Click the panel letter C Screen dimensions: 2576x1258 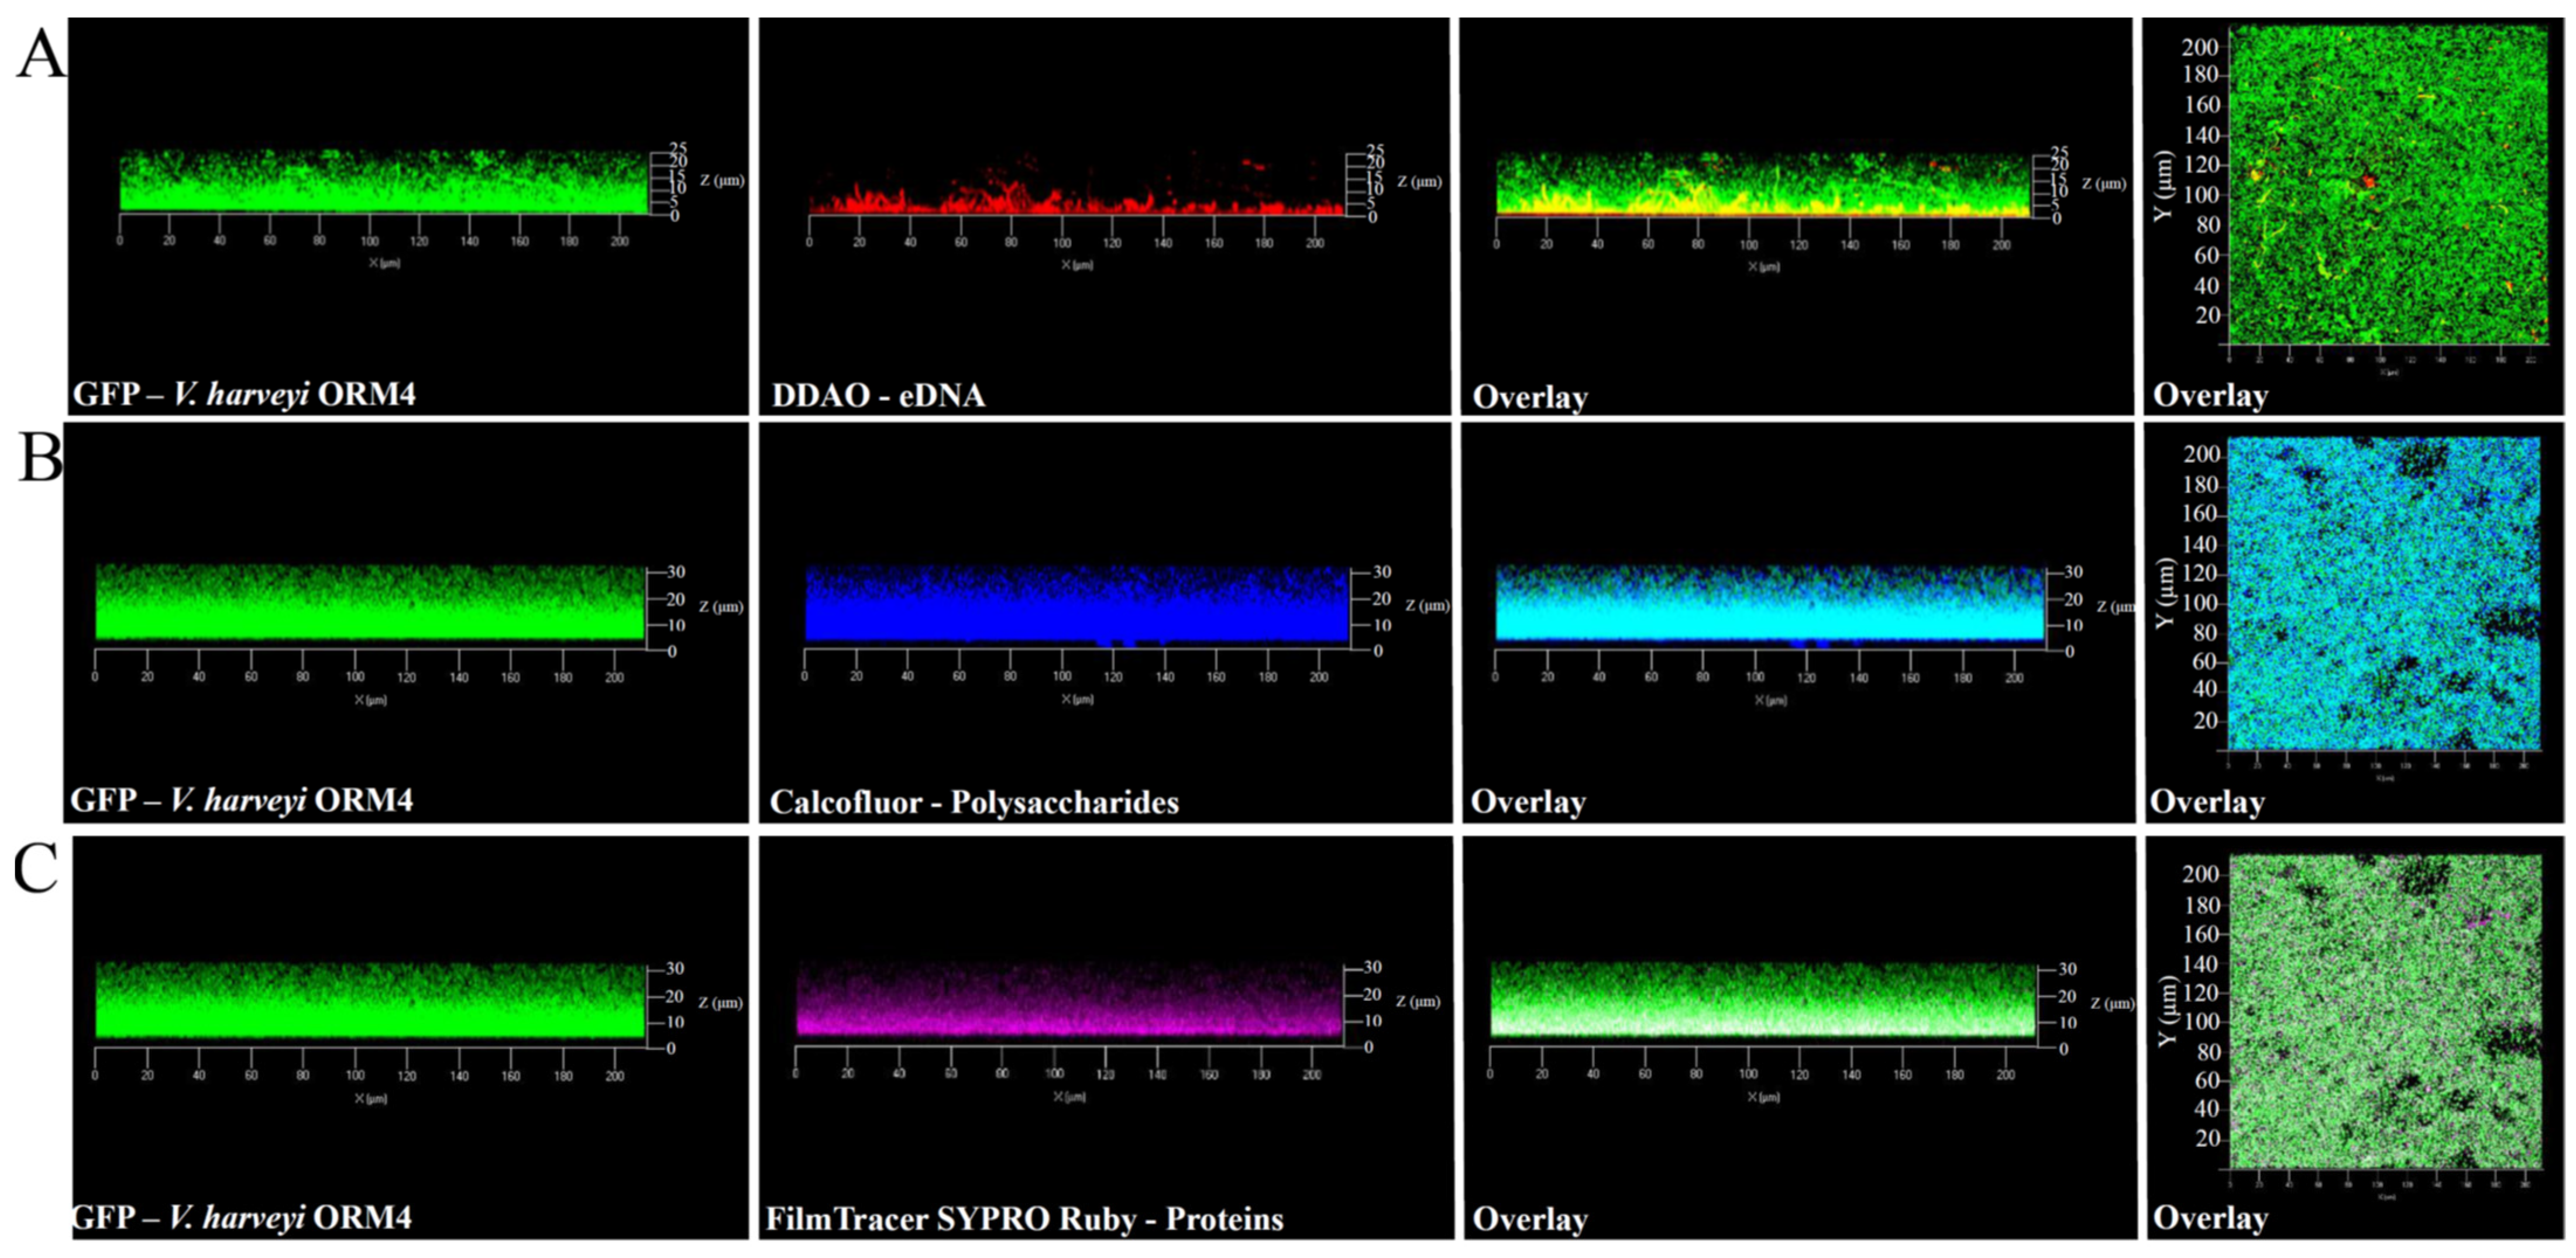36,868
